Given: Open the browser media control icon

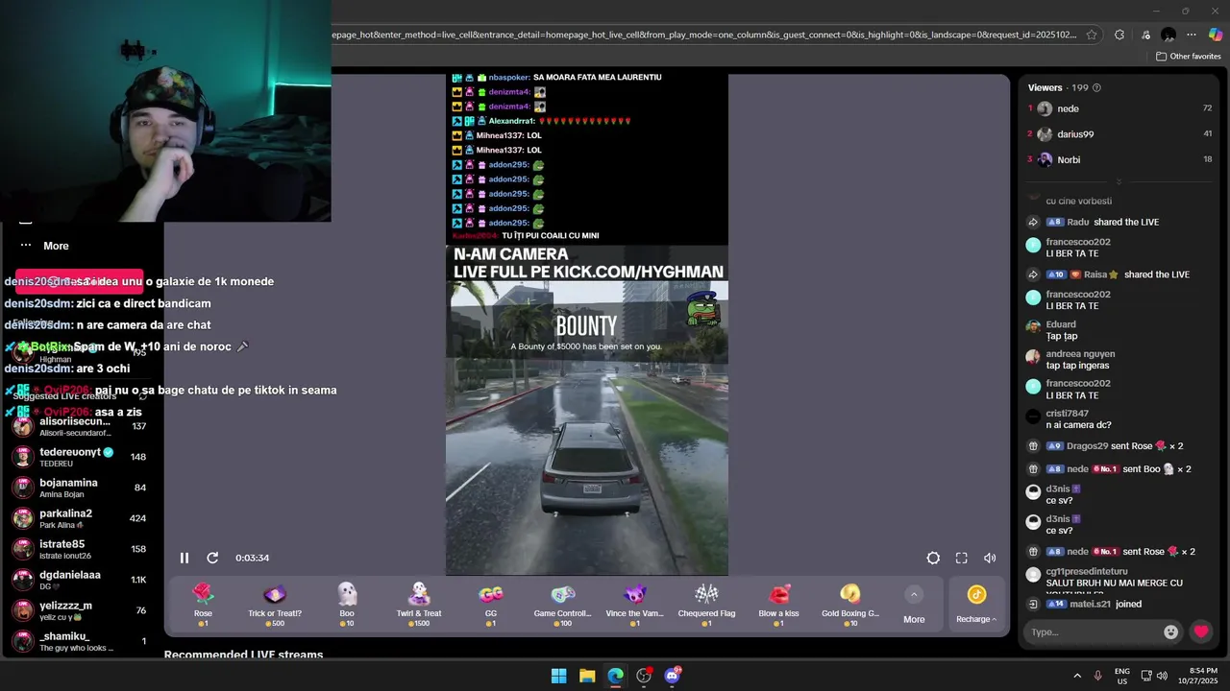Looking at the screenshot, I should pos(1145,35).
